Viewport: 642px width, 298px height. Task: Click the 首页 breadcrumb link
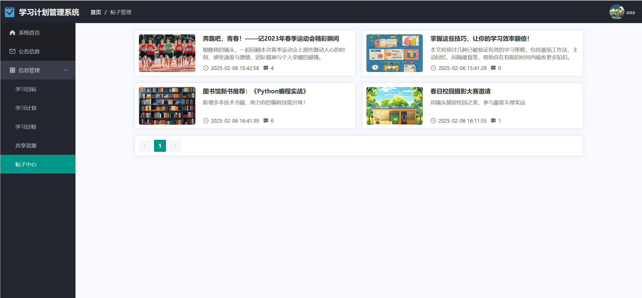[x=96, y=12]
